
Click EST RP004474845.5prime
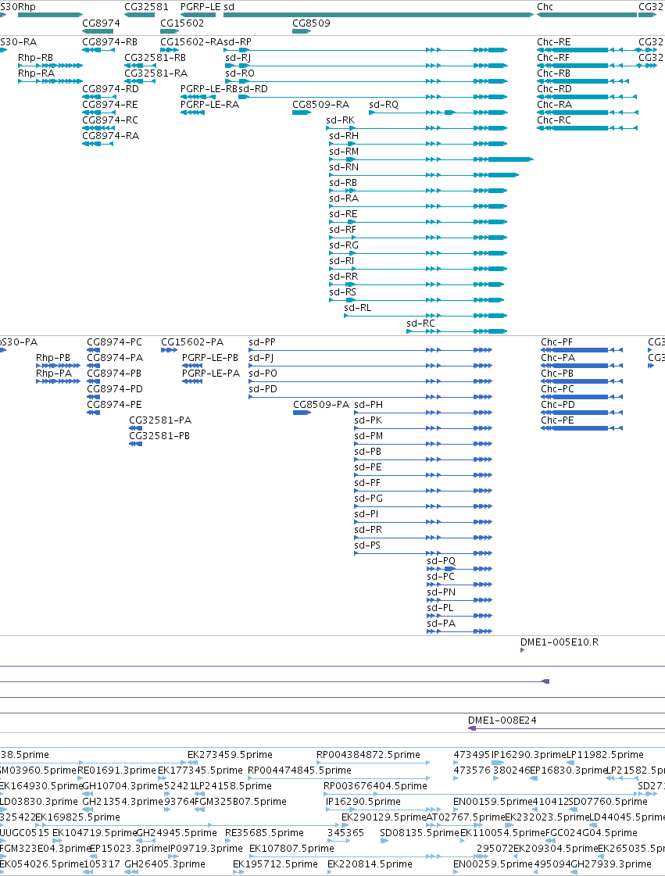(x=299, y=771)
